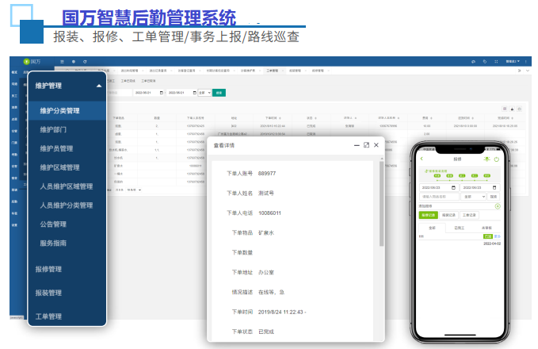Click the green search button in desktop filter bar
The width and height of the screenshot is (538, 349).
pyautogui.click(x=219, y=93)
